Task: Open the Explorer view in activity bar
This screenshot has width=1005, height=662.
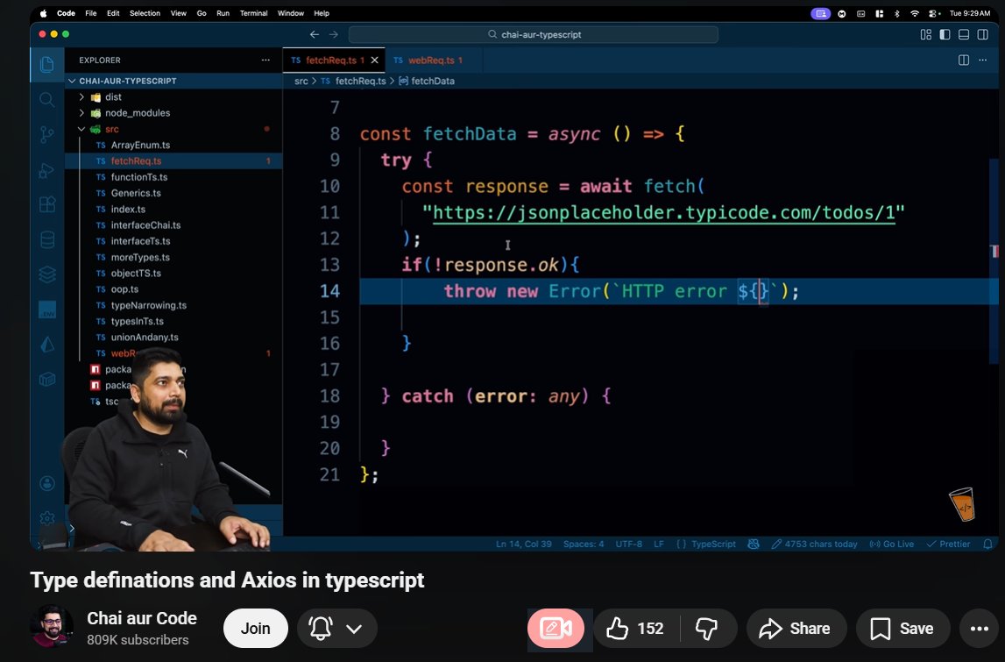Action: click(x=46, y=64)
